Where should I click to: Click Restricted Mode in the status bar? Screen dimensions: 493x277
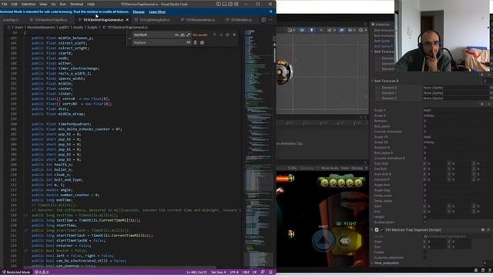tap(16, 272)
